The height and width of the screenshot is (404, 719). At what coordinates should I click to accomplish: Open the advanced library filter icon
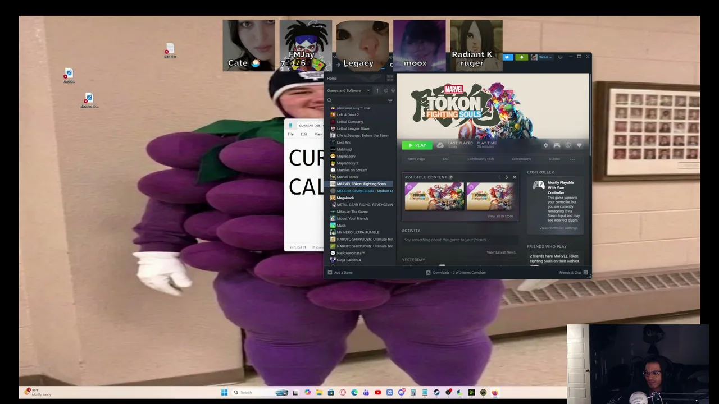pyautogui.click(x=390, y=100)
